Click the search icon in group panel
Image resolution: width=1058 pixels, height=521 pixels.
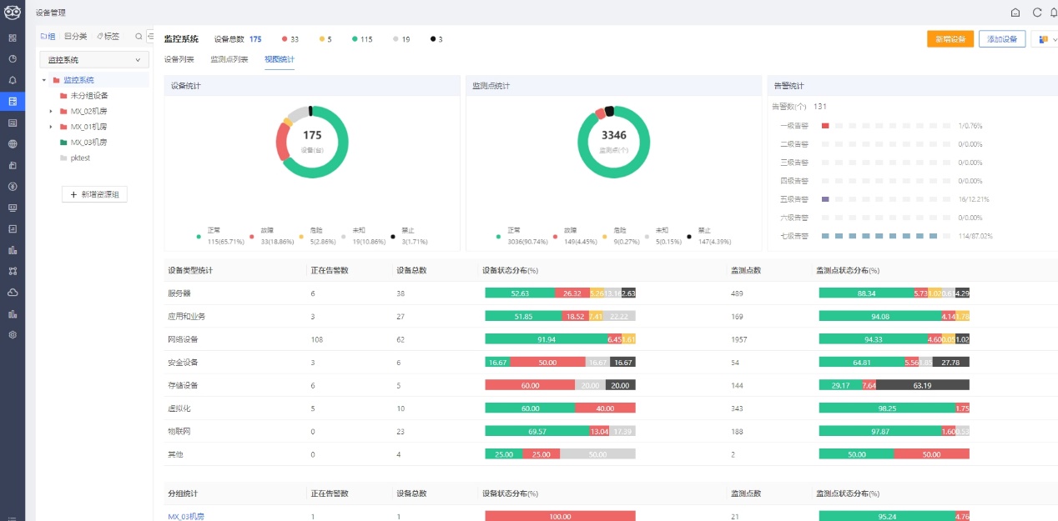139,37
